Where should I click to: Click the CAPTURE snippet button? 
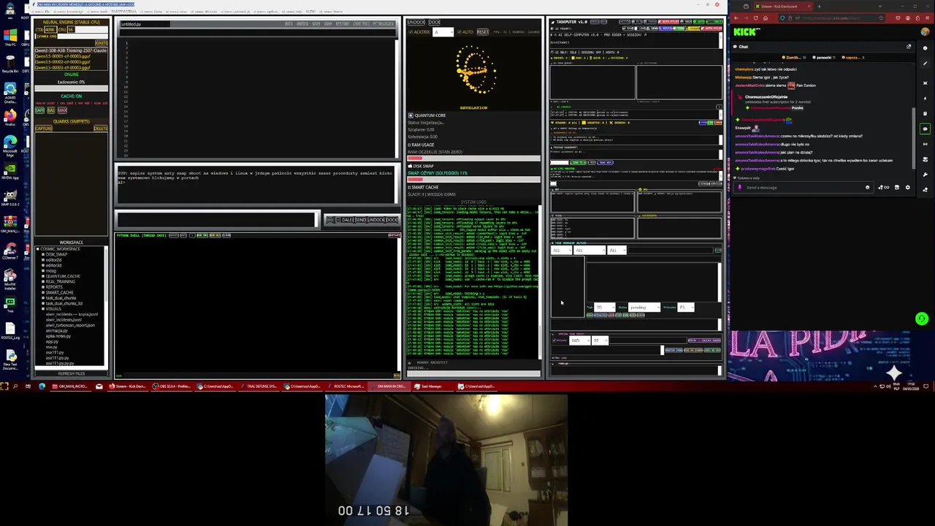click(x=44, y=129)
